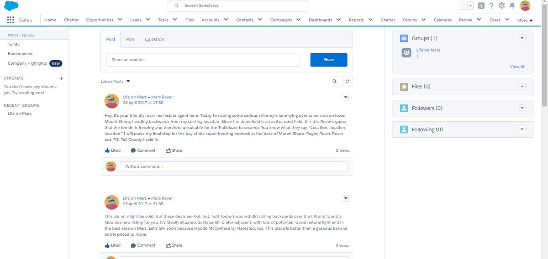
Task: Expand the More navigation menu
Action: [x=525, y=20]
